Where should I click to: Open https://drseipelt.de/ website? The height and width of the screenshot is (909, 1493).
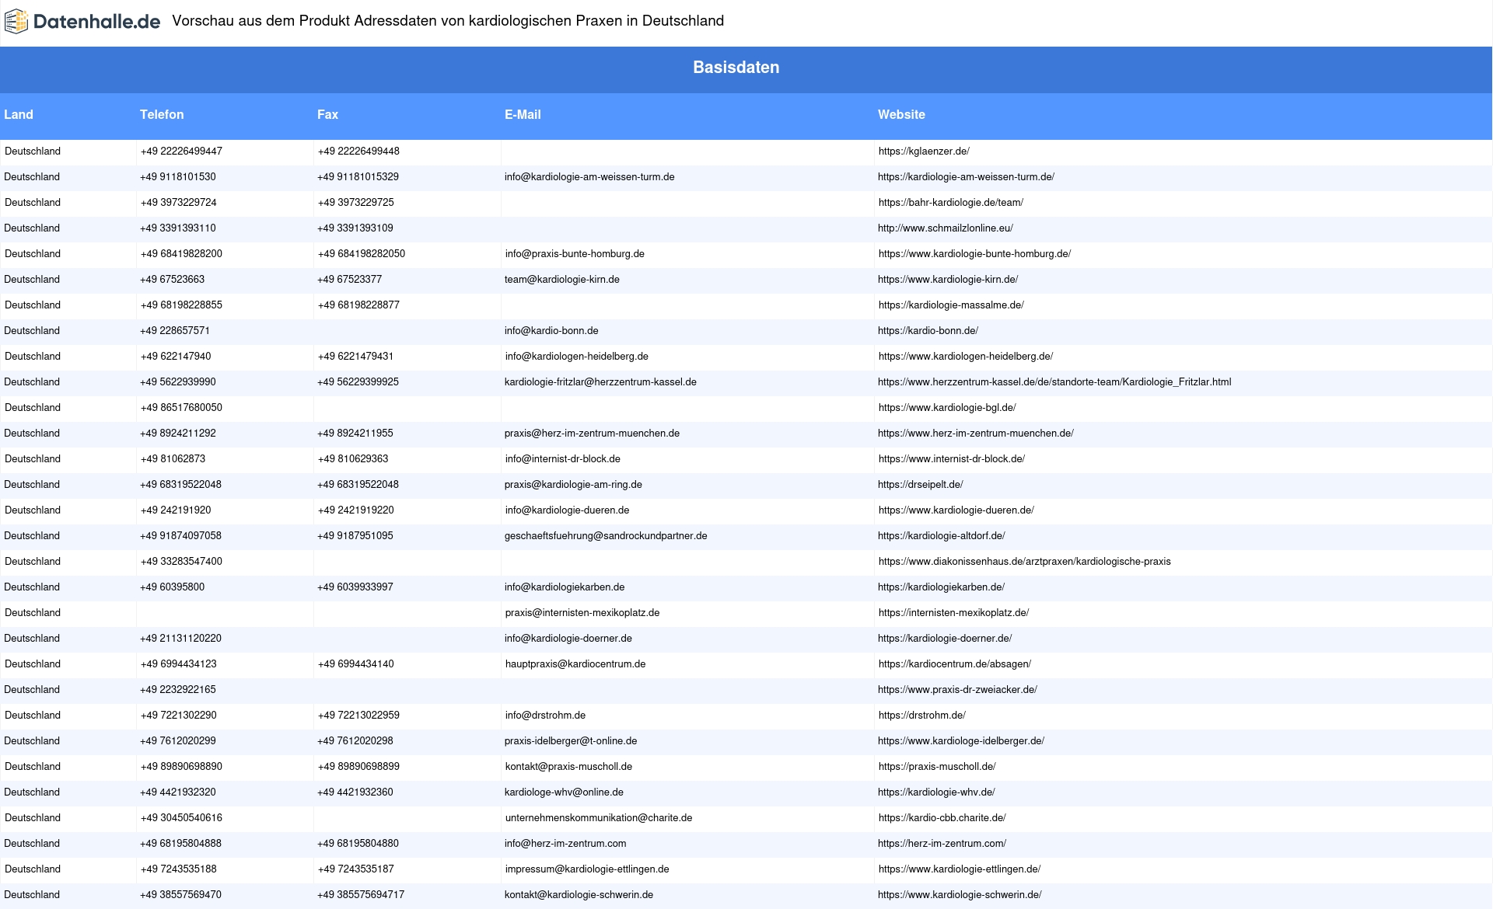[921, 485]
